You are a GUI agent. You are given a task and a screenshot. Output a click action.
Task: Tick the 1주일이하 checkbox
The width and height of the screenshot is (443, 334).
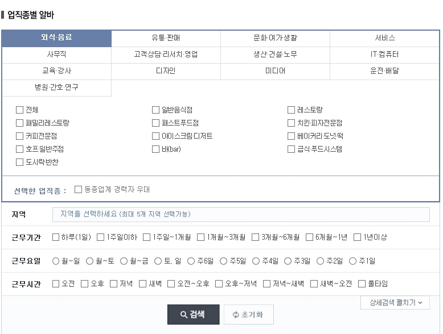tap(101, 237)
